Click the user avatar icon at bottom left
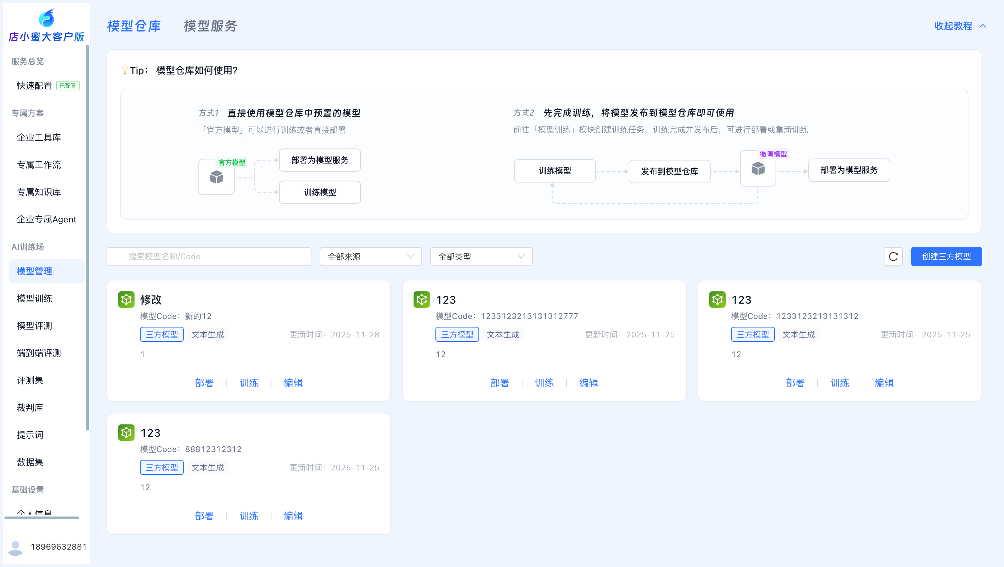Image resolution: width=1004 pixels, height=567 pixels. coord(16,547)
